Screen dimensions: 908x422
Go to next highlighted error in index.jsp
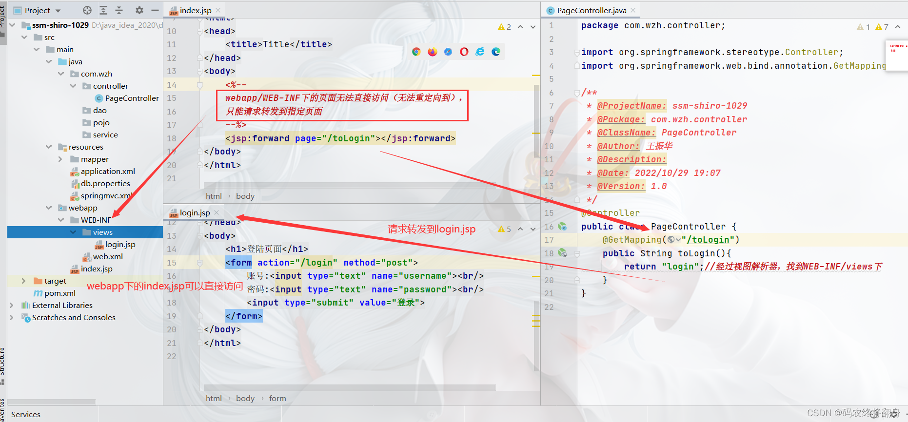click(x=533, y=27)
